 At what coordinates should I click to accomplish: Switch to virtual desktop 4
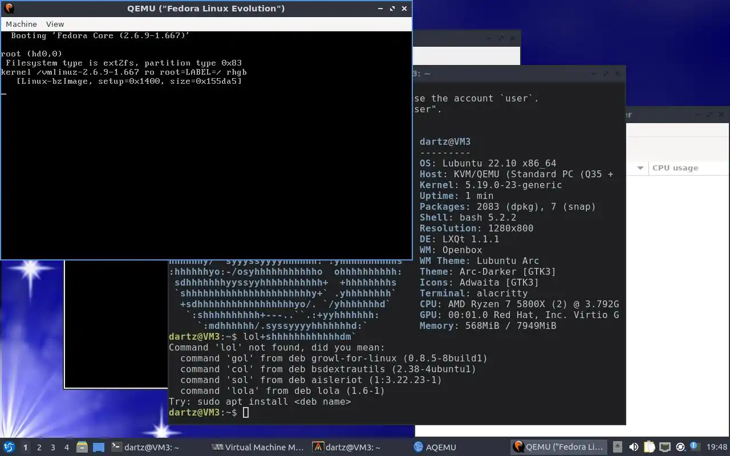click(x=66, y=447)
